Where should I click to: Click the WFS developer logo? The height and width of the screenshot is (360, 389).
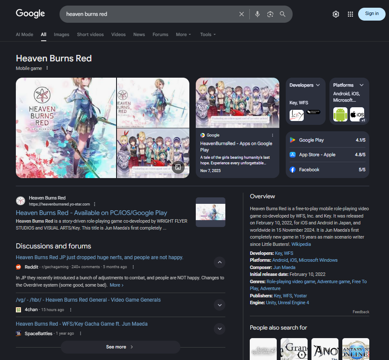(x=313, y=112)
